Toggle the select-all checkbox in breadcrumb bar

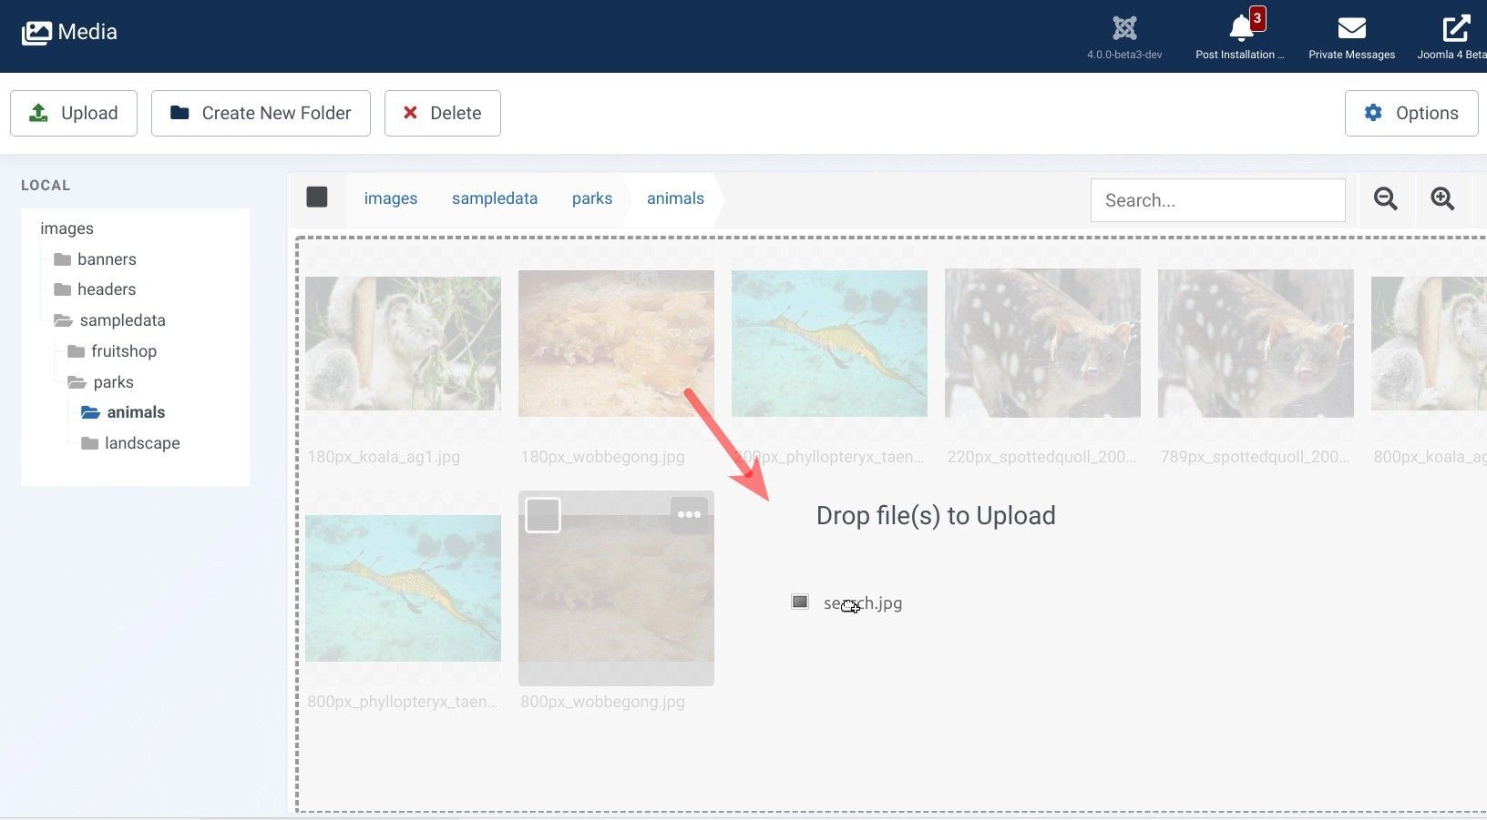pyautogui.click(x=317, y=197)
